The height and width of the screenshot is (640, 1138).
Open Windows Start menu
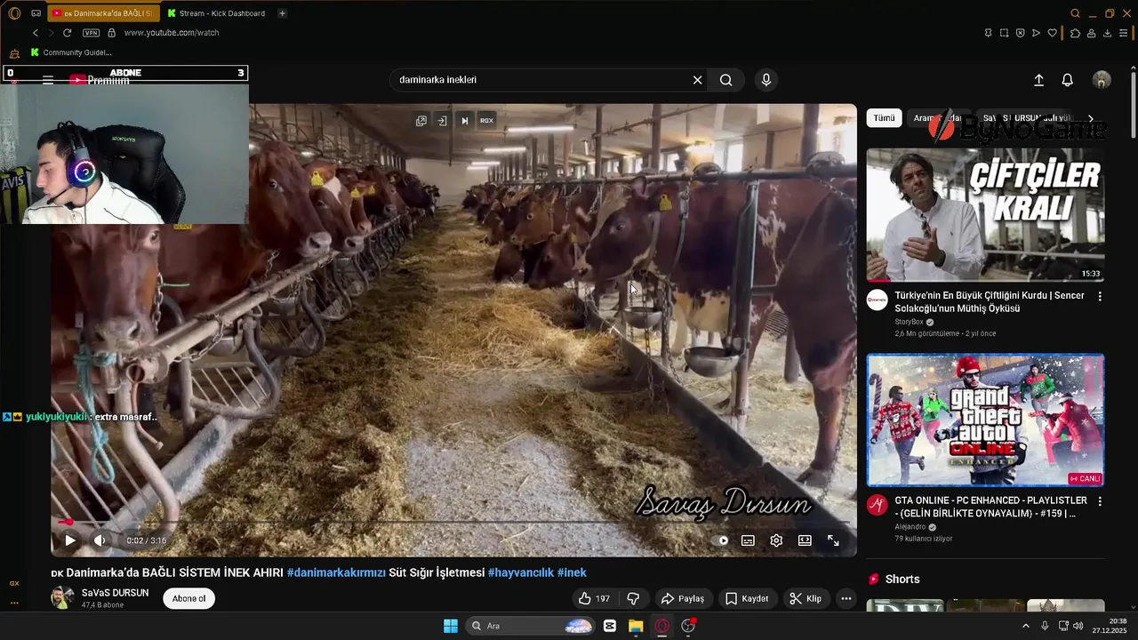tap(451, 626)
